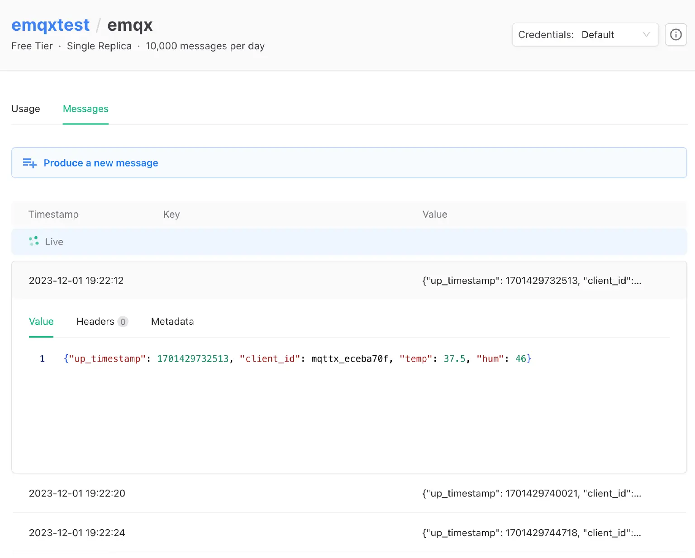Select Default from Credentials selector

[598, 34]
